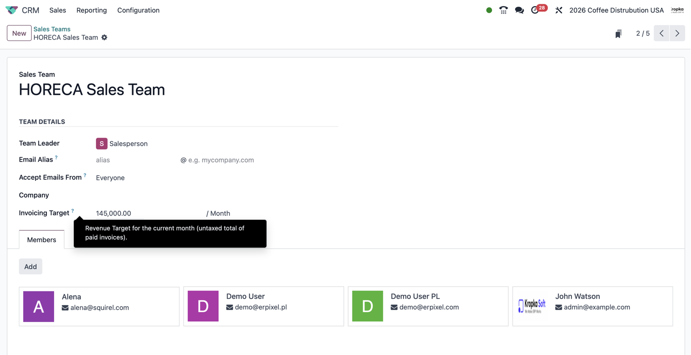
Task: Click record pager 2 / 5
Action: tap(642, 33)
